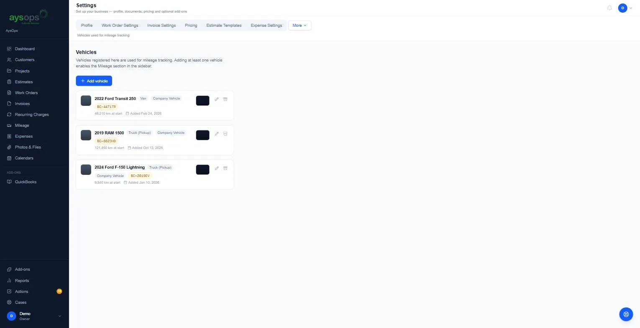640x328 pixels.
Task: Expand the Demo Owner account menu
Action: (x=34, y=316)
